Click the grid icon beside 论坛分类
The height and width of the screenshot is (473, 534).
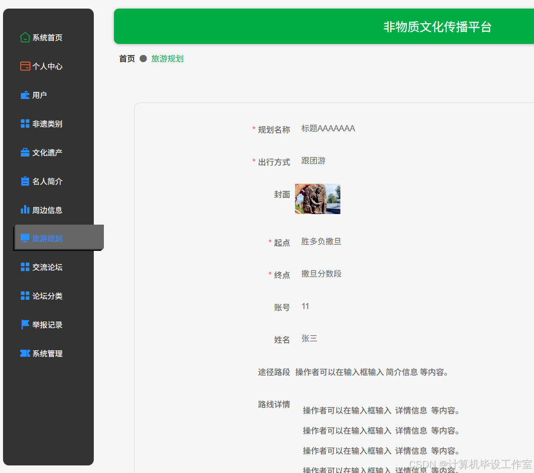pyautogui.click(x=25, y=296)
